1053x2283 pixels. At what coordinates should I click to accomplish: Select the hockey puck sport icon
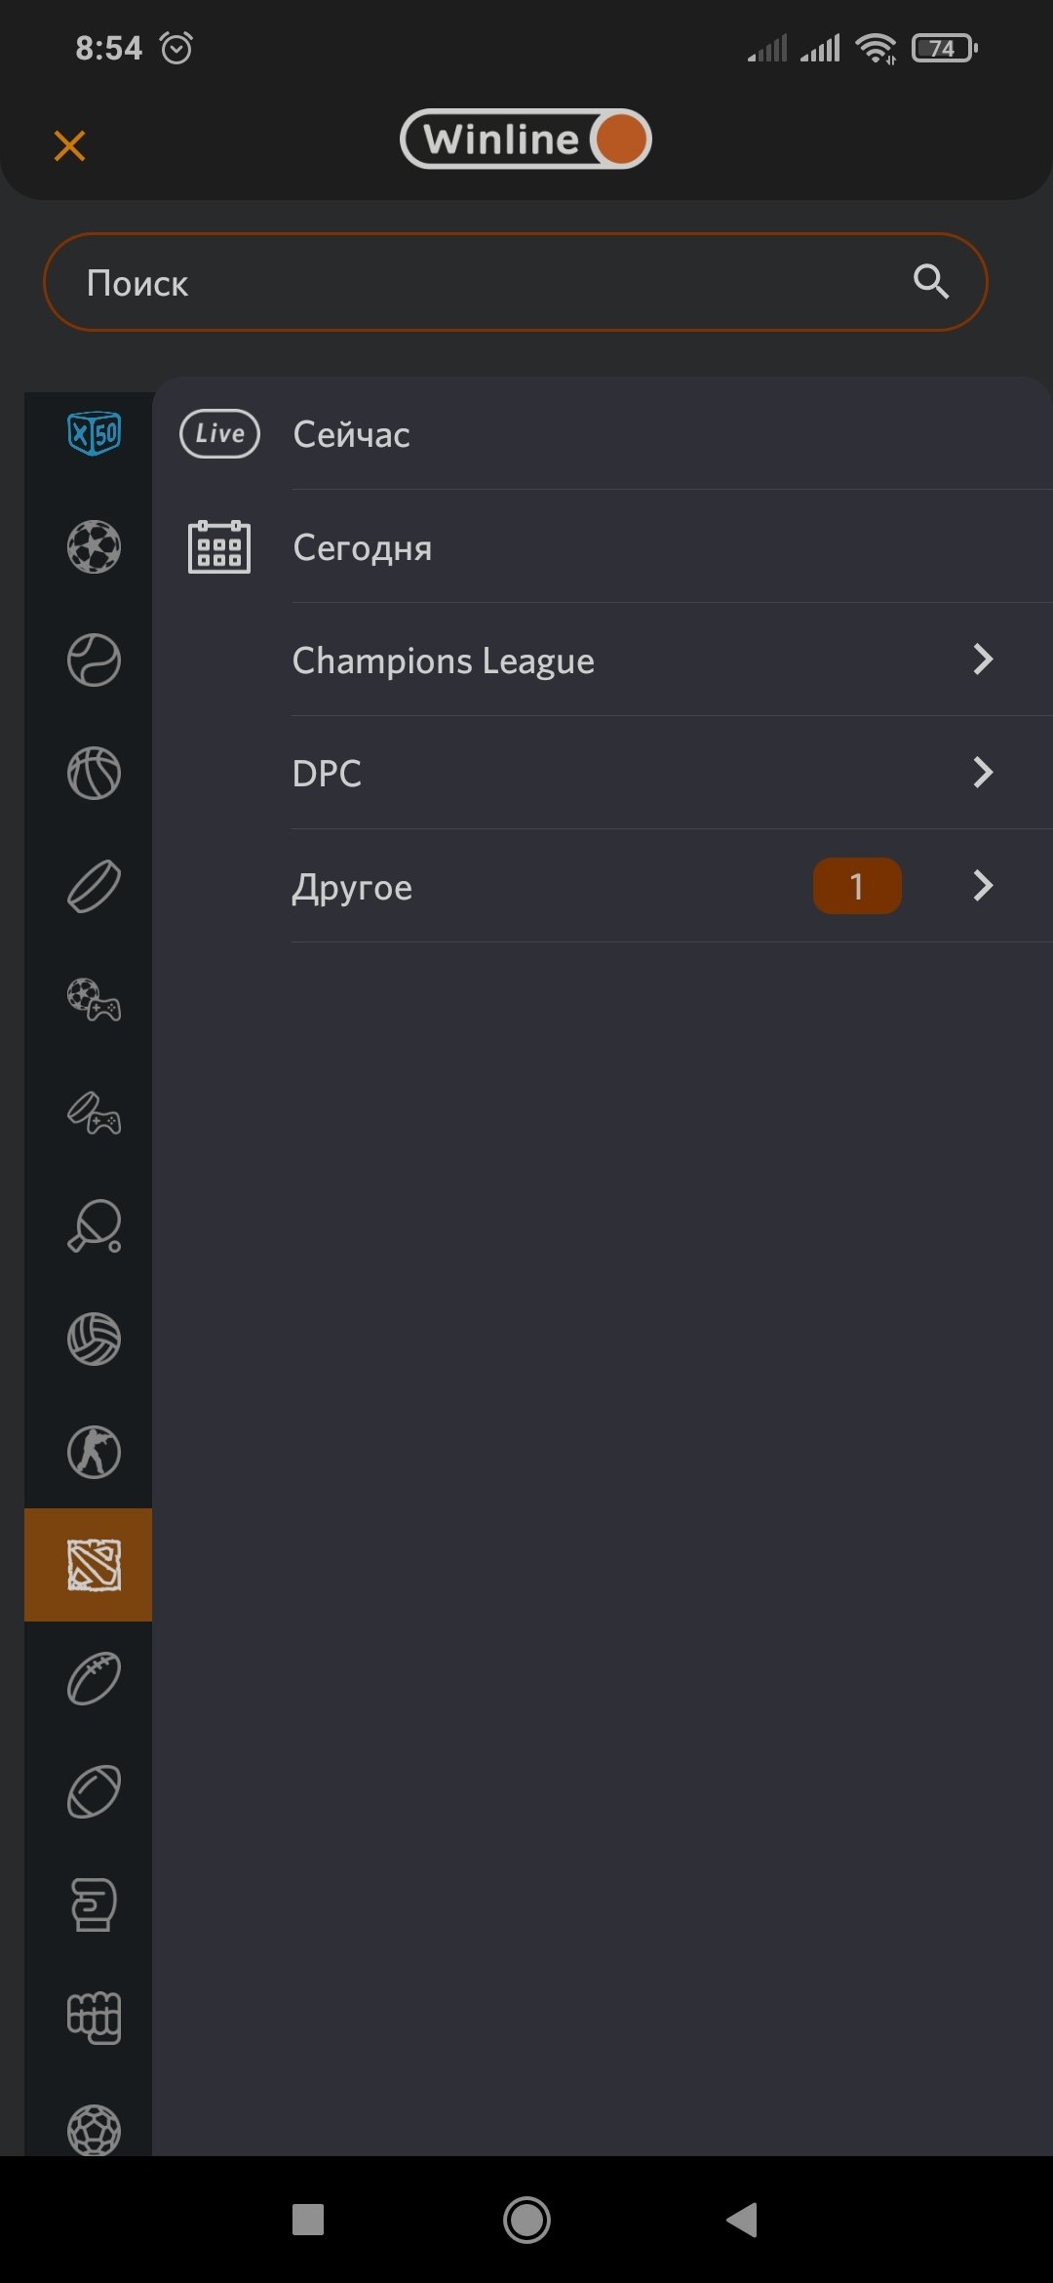pos(94,886)
